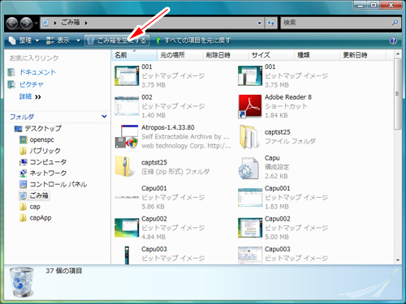Go back with the Back arrow button

[12, 23]
